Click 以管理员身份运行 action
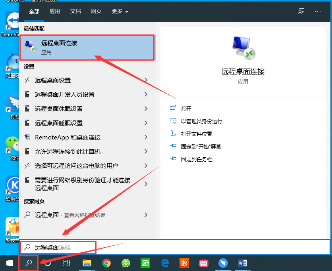The width and height of the screenshot is (332, 271). pyautogui.click(x=201, y=121)
